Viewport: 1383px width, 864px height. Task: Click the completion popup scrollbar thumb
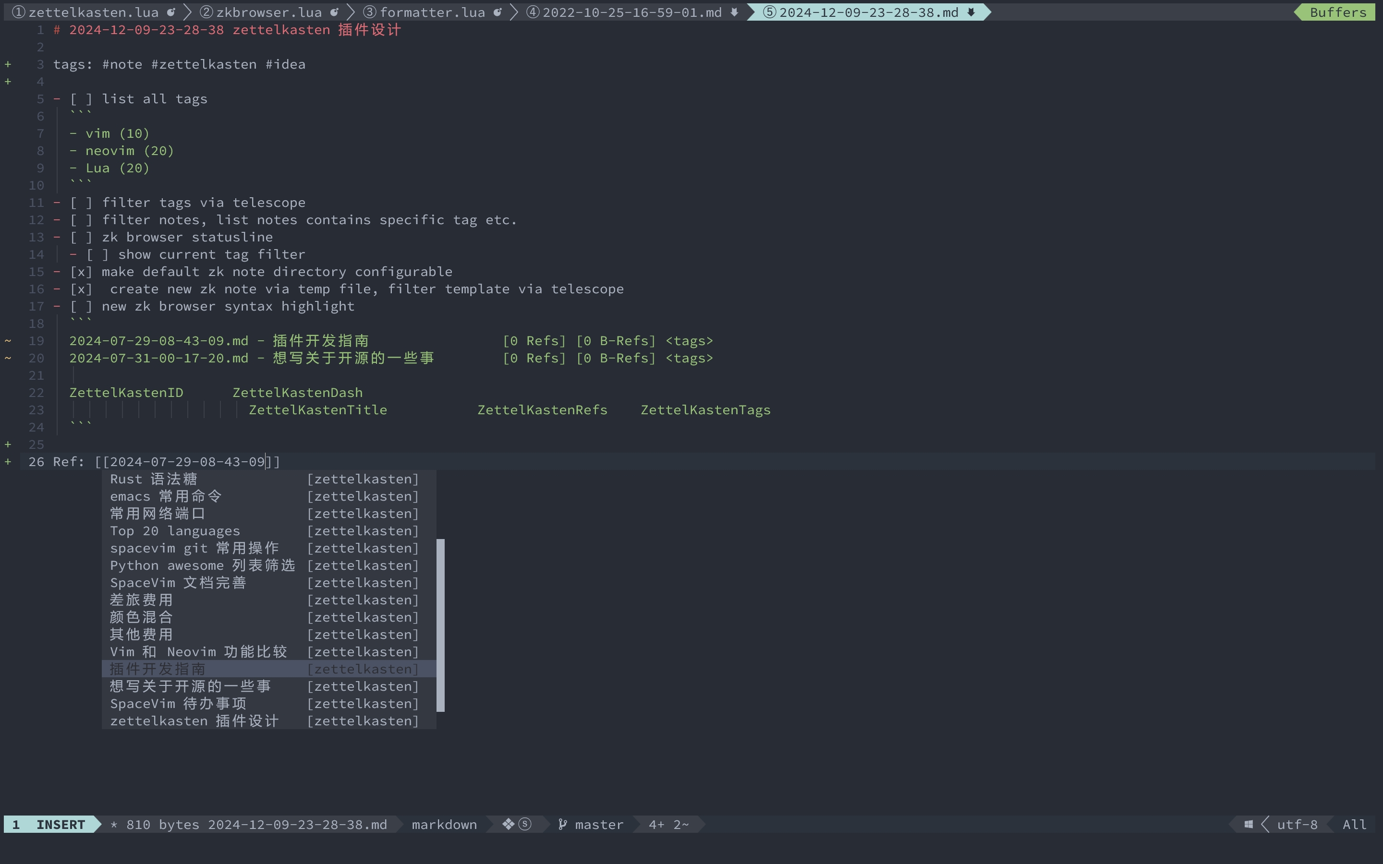pyautogui.click(x=440, y=624)
